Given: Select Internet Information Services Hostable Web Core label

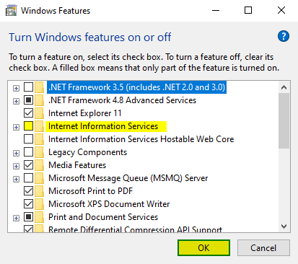Looking at the screenshot, I should (x=141, y=139).
